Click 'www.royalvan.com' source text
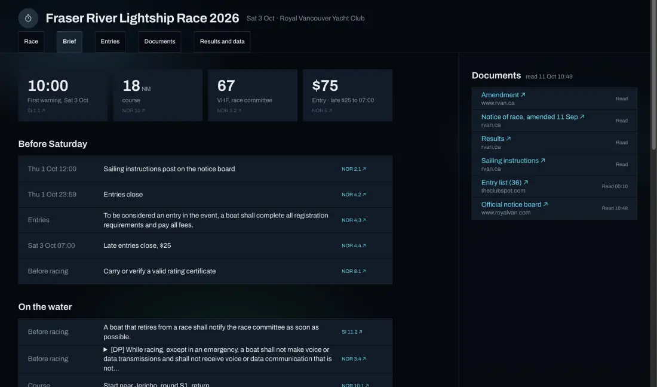657x387 pixels. pyautogui.click(x=506, y=213)
